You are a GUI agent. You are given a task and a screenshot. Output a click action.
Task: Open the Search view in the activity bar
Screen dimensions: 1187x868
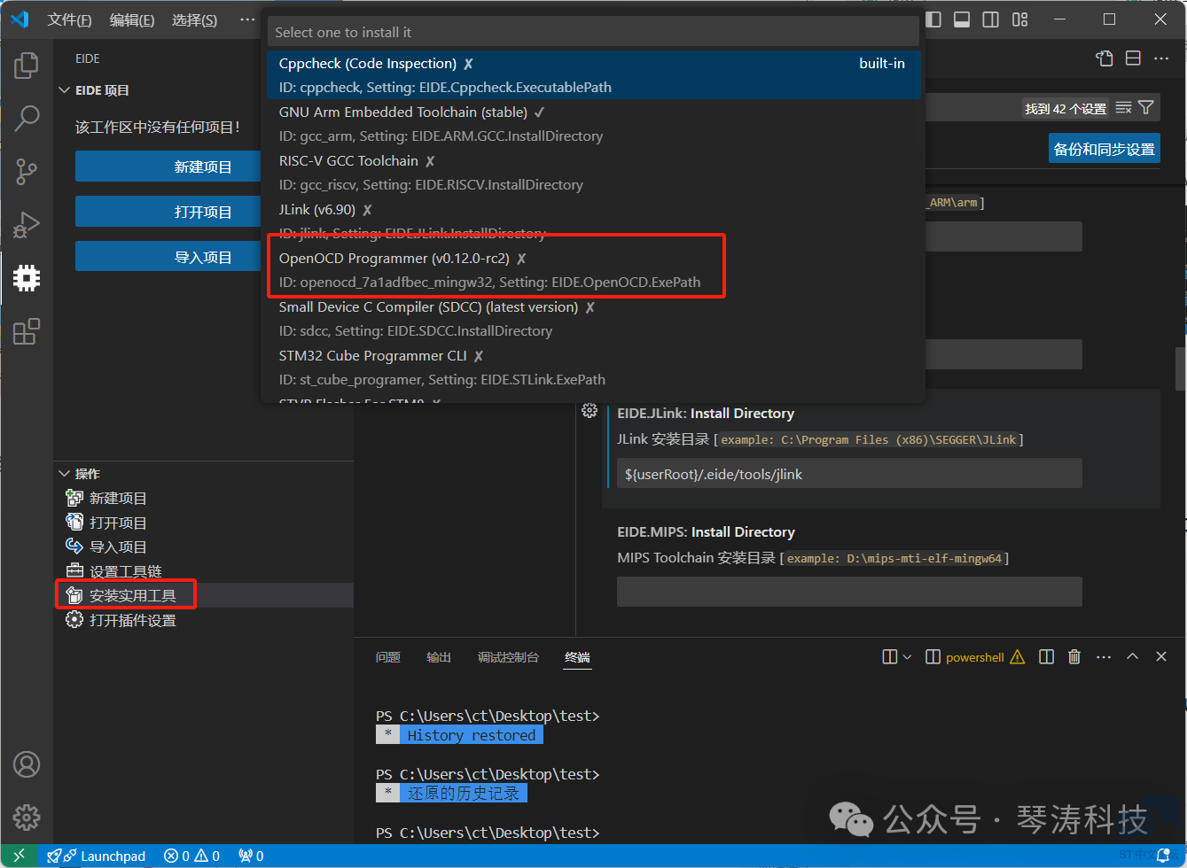click(x=27, y=118)
